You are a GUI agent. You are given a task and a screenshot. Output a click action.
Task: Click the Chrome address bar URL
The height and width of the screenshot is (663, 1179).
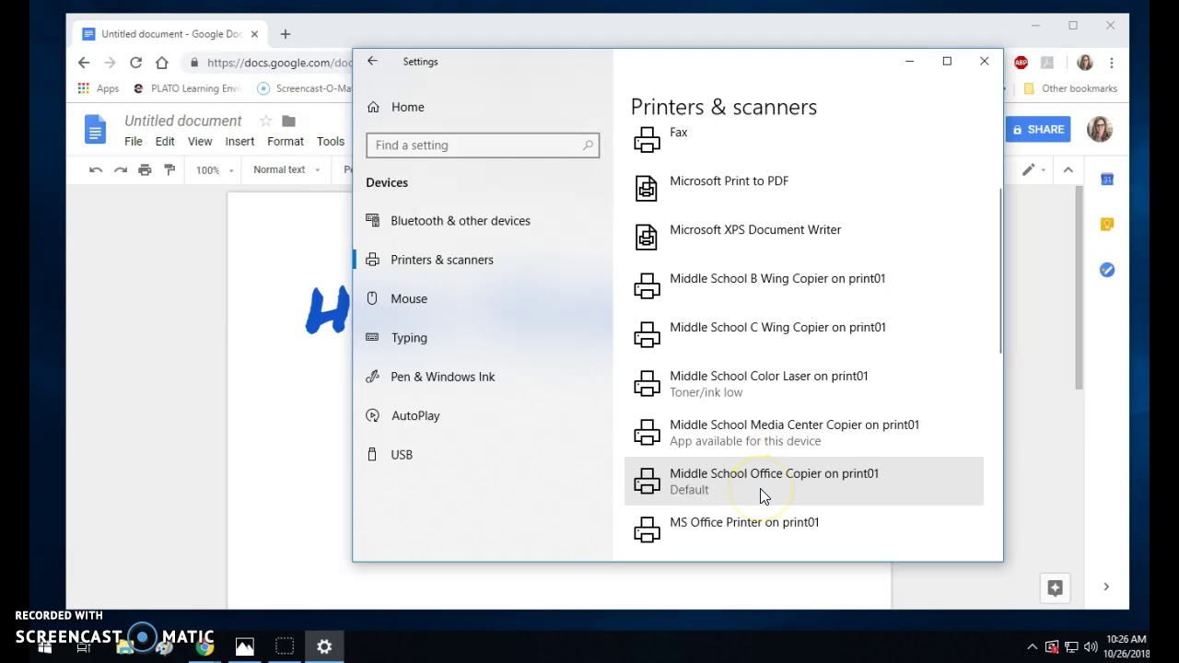pos(279,63)
